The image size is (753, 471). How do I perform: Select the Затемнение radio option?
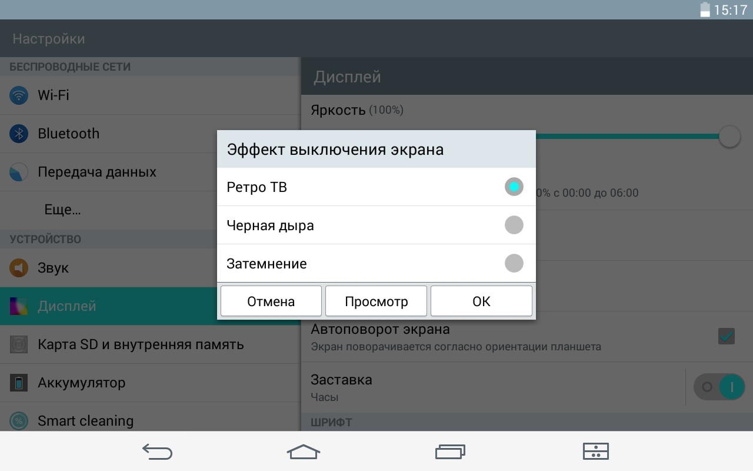point(514,263)
